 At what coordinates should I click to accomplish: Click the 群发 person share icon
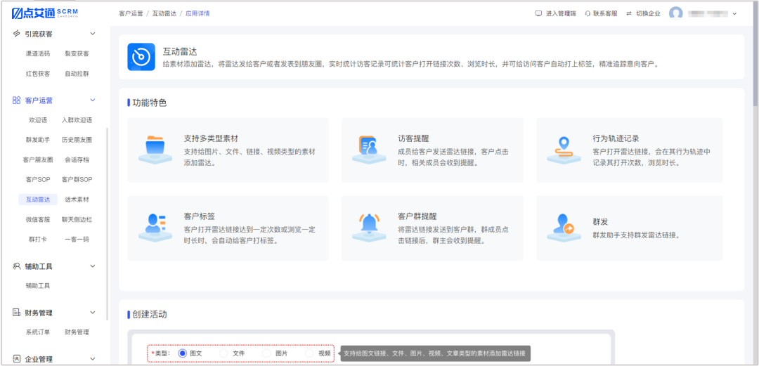[x=564, y=228]
